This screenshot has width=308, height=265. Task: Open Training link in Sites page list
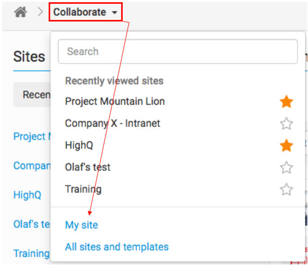point(31,254)
